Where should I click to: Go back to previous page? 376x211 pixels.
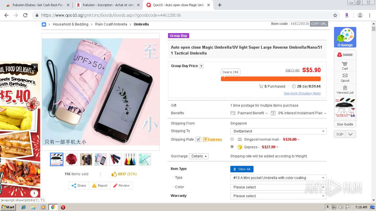pyautogui.click(x=6, y=15)
